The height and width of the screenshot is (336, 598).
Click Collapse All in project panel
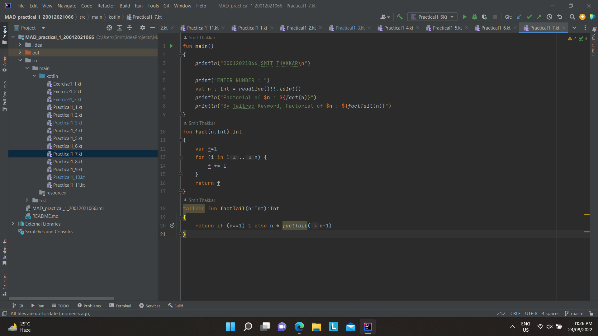(130, 28)
